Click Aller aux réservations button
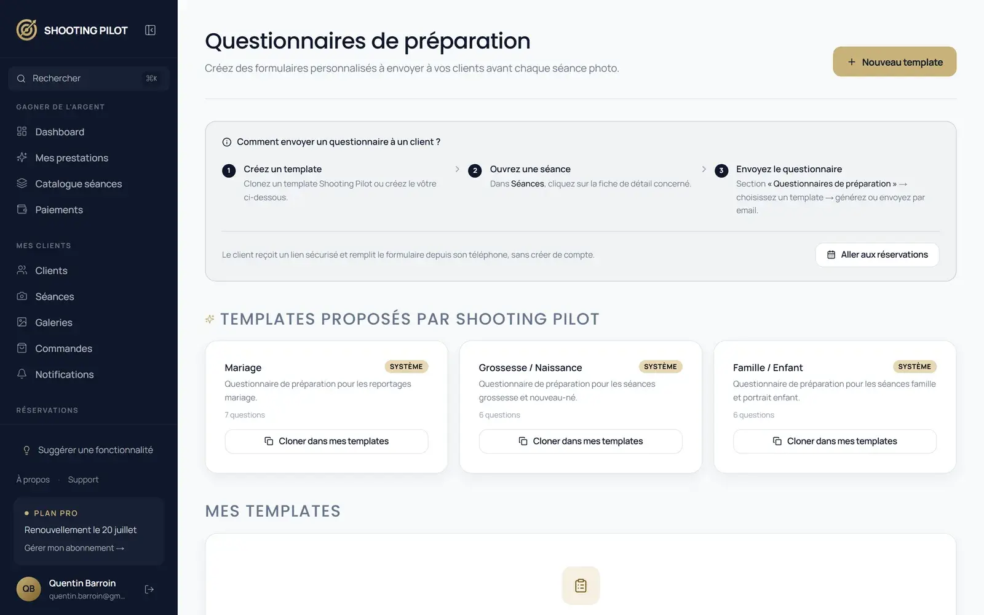Image resolution: width=984 pixels, height=615 pixels. click(x=877, y=255)
